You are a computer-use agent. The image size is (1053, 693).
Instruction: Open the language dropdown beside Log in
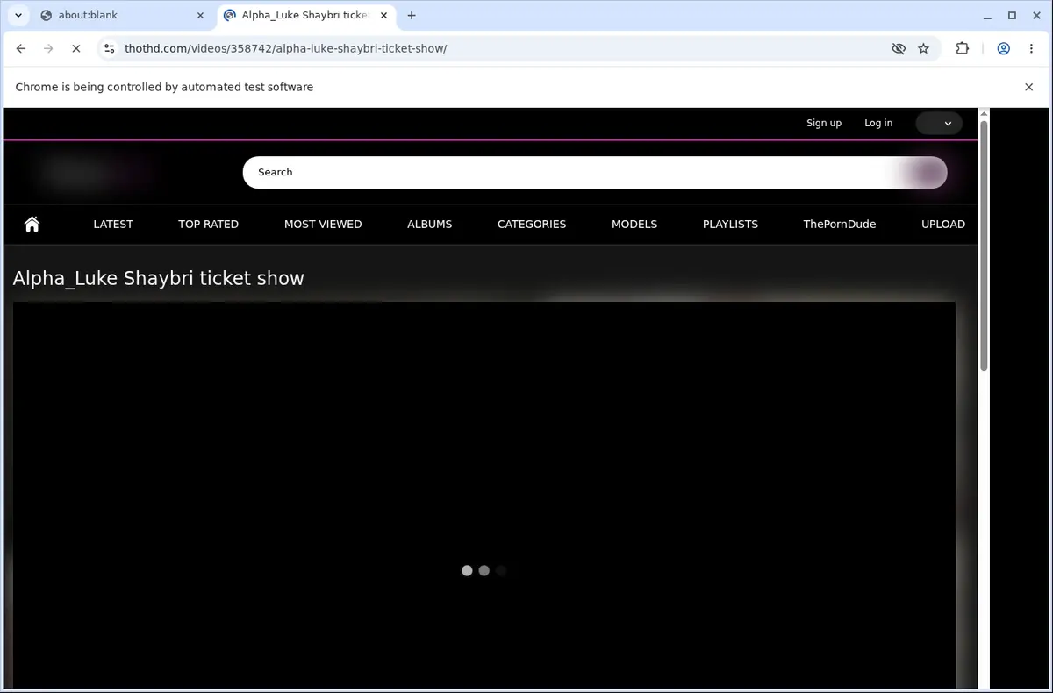point(939,124)
